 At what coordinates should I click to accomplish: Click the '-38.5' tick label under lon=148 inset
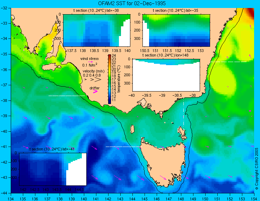(x=177, y=95)
